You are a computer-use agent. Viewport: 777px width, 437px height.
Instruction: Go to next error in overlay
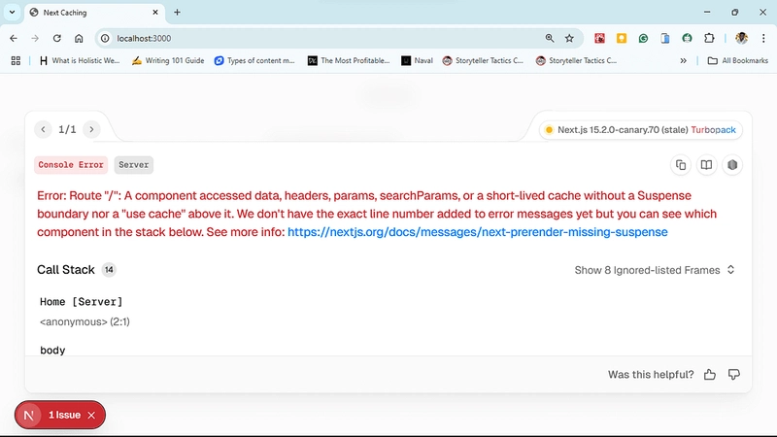tap(91, 129)
